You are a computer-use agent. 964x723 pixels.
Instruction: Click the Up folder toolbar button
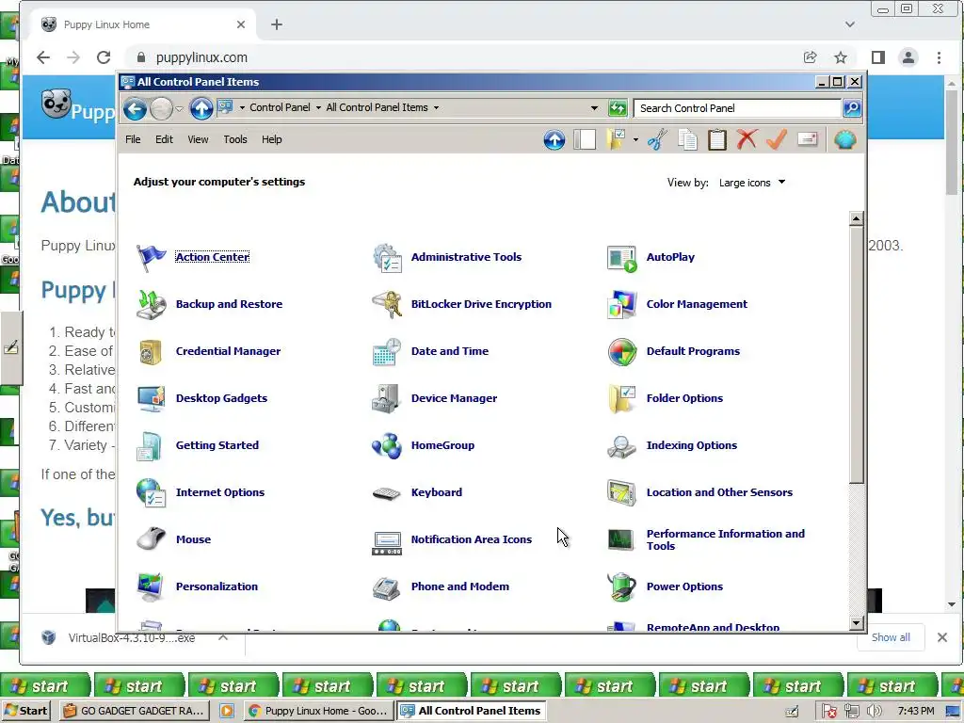pos(554,139)
